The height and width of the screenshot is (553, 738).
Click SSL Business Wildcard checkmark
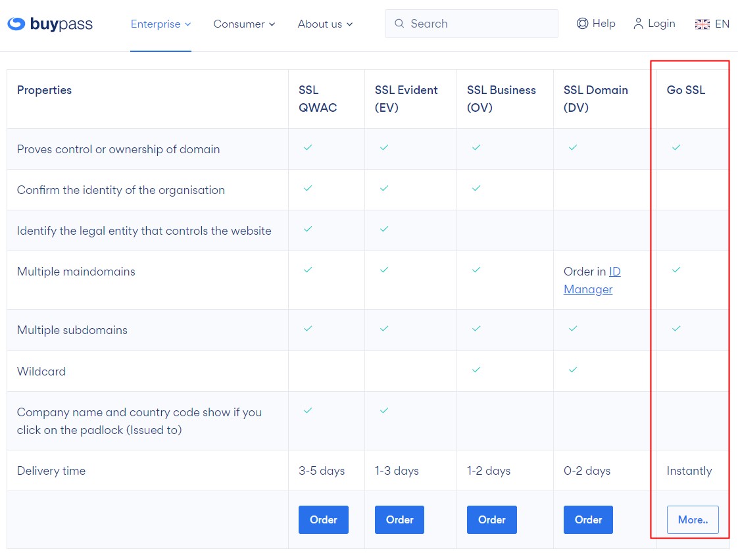[476, 370]
